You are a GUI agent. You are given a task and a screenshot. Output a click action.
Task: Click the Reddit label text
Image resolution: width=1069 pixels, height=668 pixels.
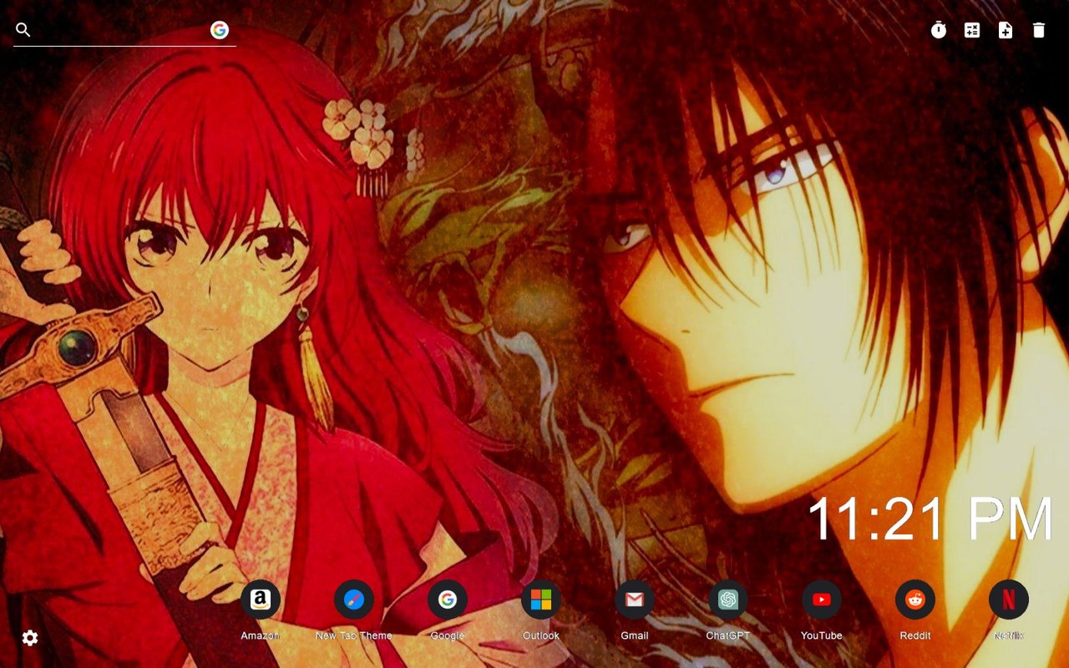coord(915,635)
